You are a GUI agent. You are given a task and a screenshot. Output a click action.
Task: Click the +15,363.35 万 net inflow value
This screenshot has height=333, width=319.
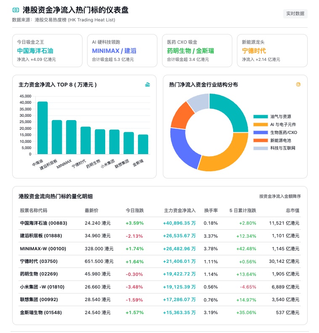click(x=179, y=312)
